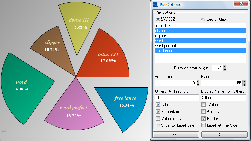Close the Pie Options dialog
The width and height of the screenshot is (251, 141).
(x=241, y=3)
